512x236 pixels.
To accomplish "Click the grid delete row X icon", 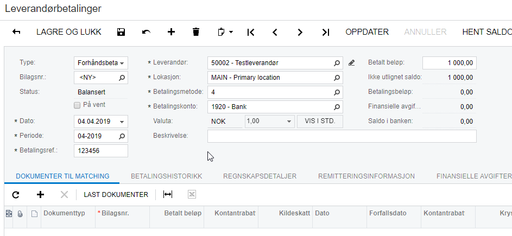I will tap(64, 195).
